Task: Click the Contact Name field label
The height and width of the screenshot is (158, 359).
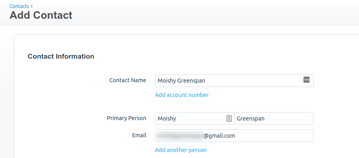Action: (x=128, y=80)
